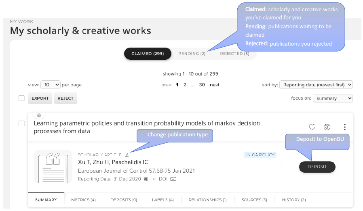The image size is (363, 211).
Task: Click the icon next to the reporting date
Action: [146, 179]
